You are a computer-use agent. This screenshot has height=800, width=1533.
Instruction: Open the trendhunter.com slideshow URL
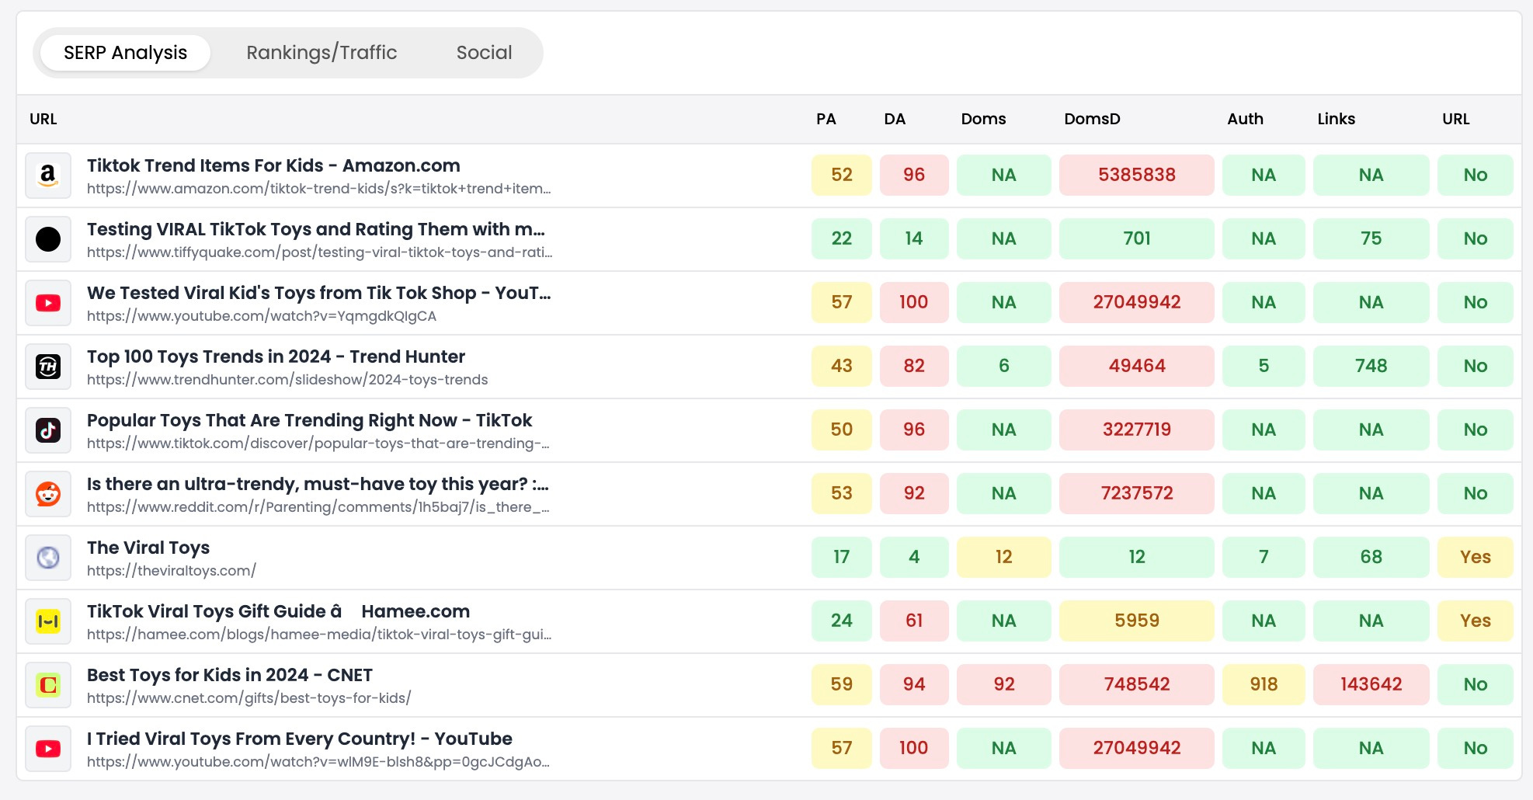(x=287, y=380)
